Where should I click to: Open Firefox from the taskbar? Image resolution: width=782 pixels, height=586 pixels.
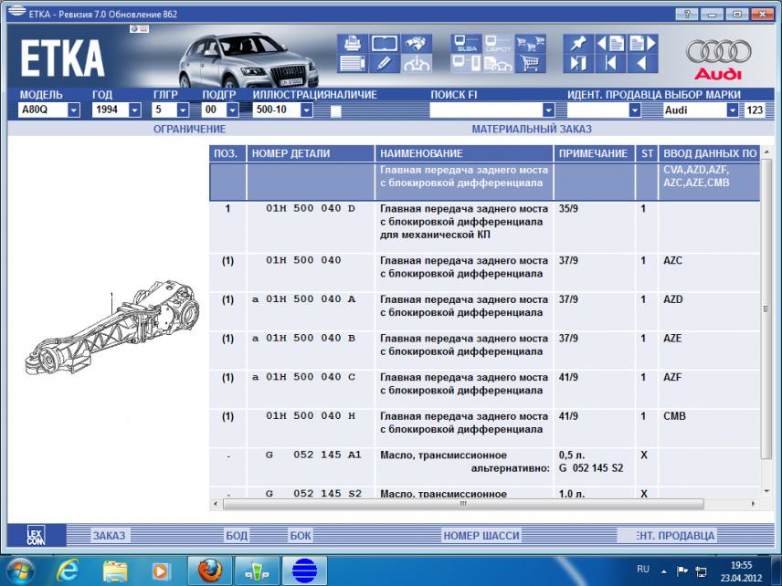(x=210, y=570)
